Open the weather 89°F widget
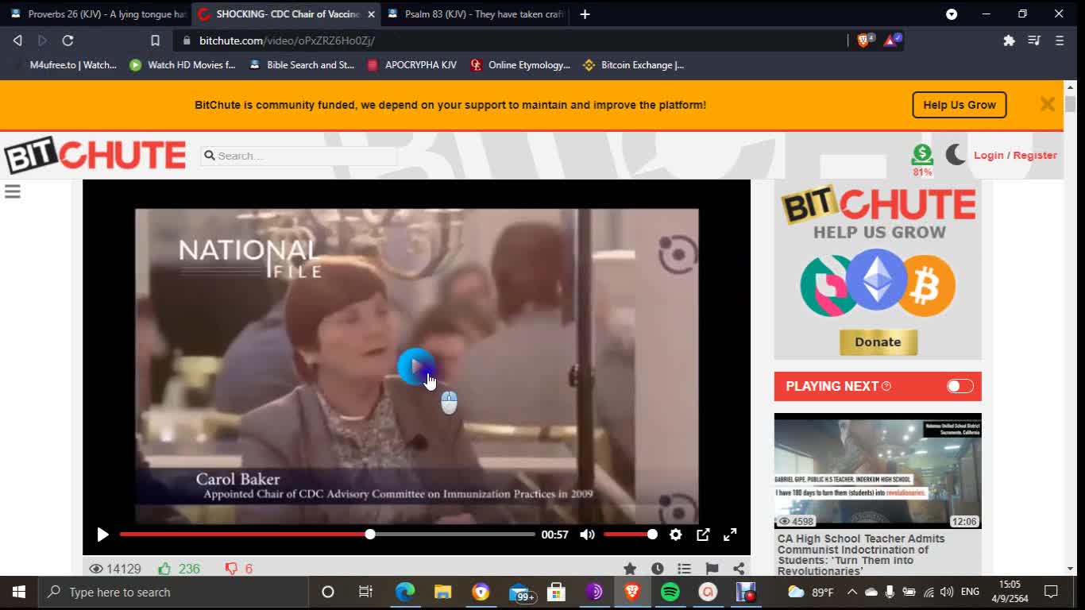 (x=810, y=592)
